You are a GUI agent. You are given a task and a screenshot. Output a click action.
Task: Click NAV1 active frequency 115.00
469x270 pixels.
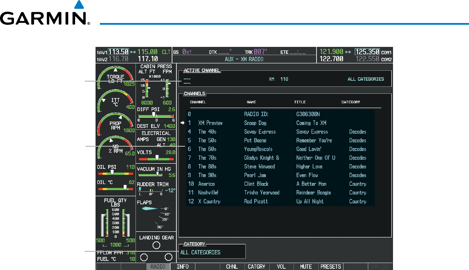(148, 52)
